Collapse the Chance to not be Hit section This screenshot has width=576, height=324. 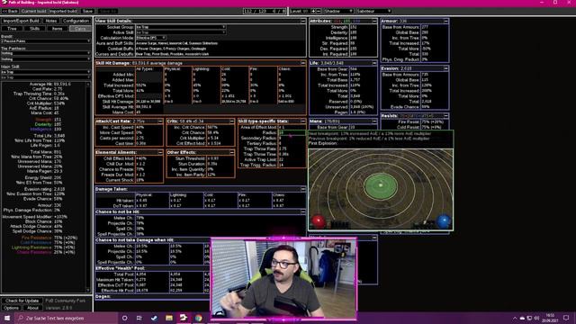302,211
